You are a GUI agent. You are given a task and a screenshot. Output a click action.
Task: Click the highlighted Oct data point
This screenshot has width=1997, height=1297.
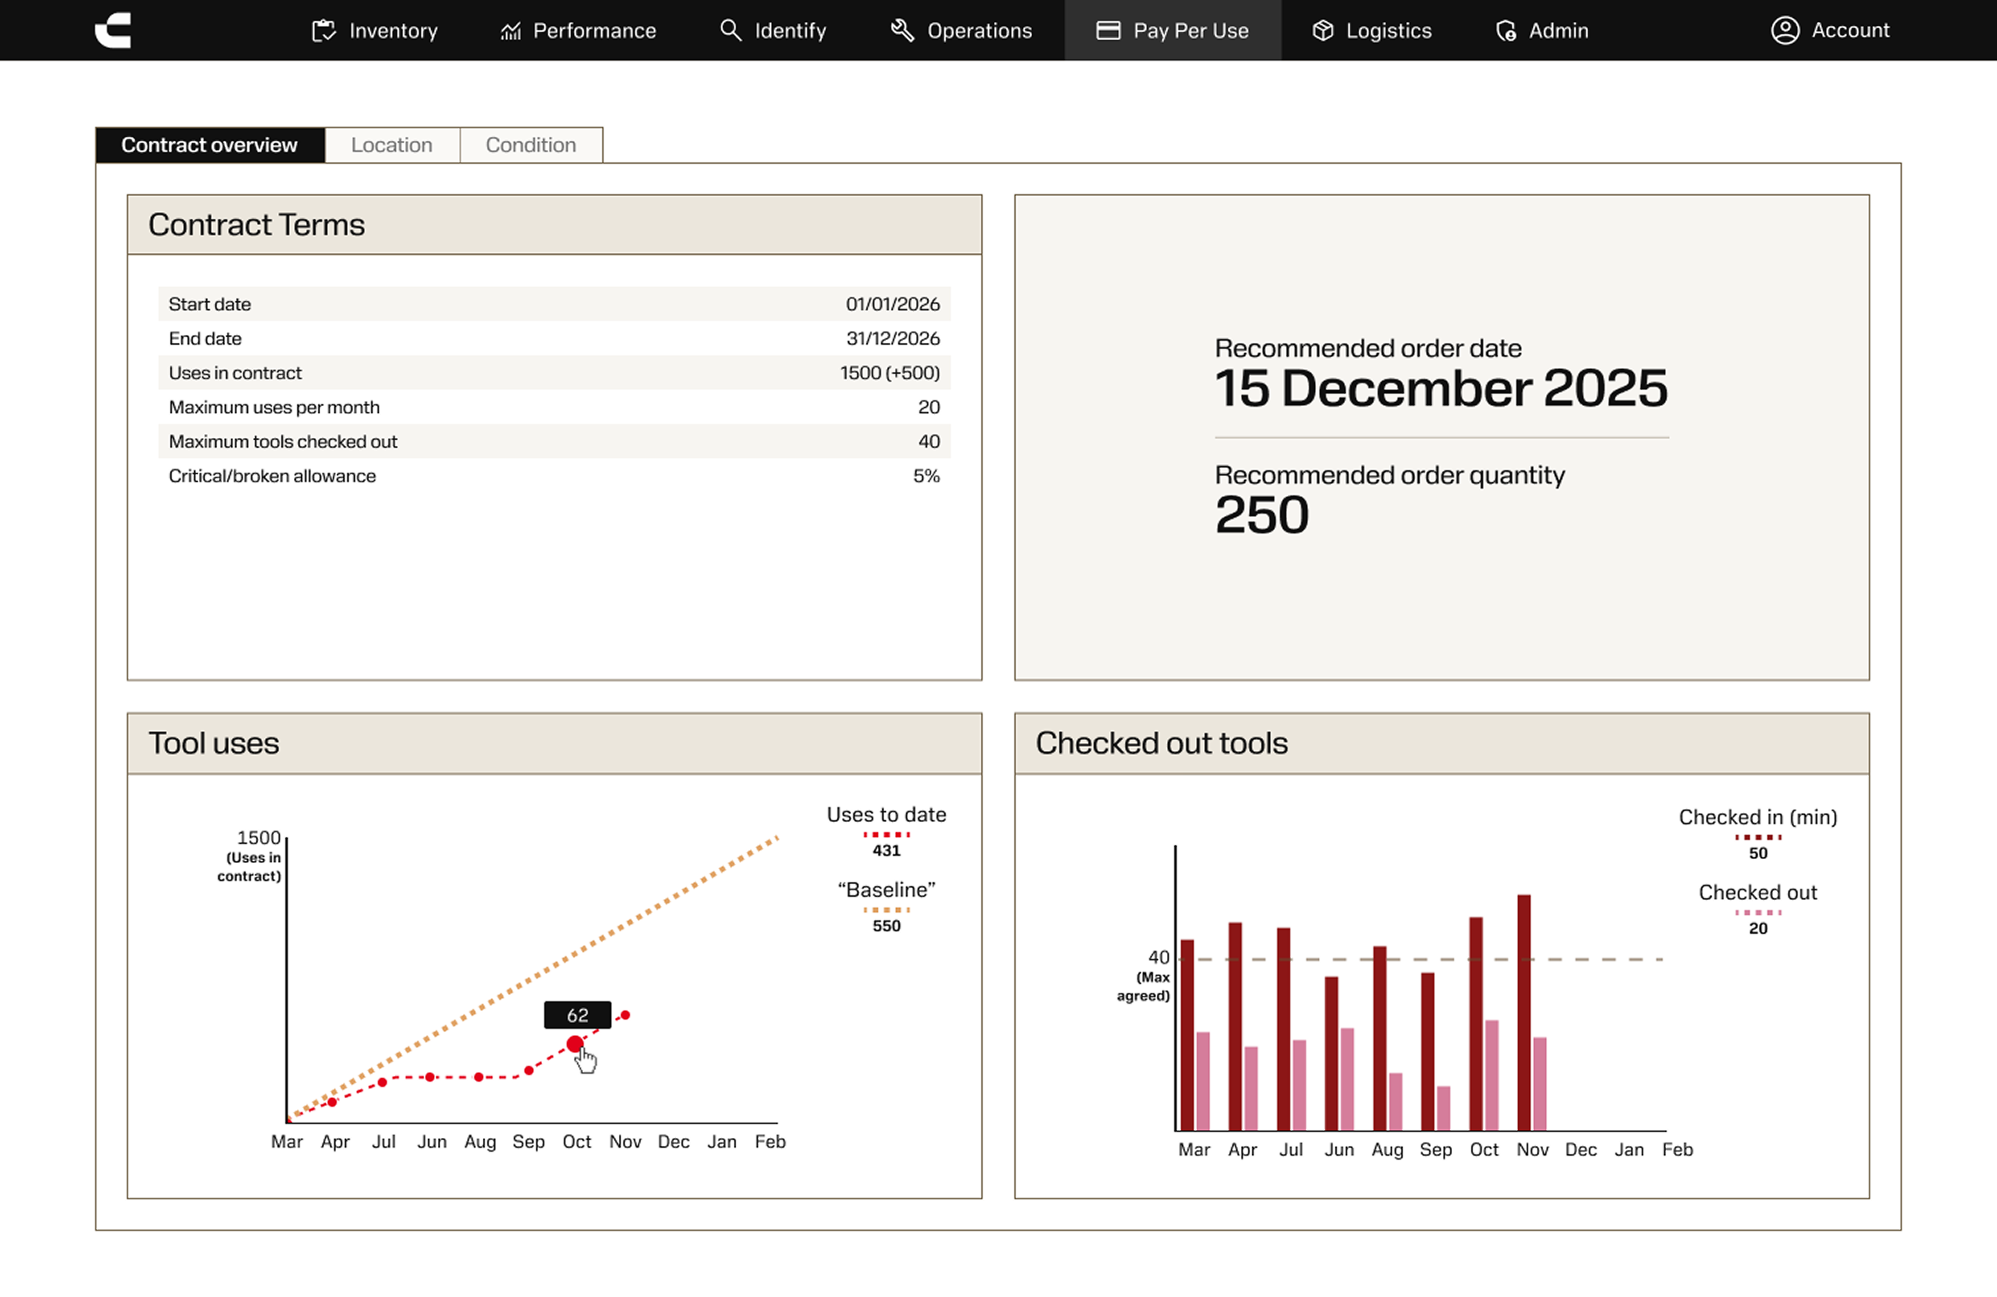(x=575, y=1043)
